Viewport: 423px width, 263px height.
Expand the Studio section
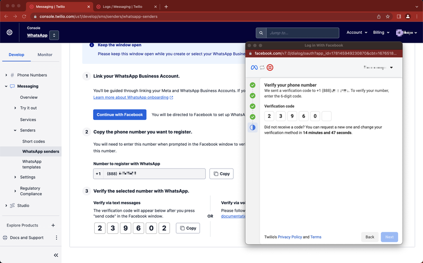[x=6, y=205]
